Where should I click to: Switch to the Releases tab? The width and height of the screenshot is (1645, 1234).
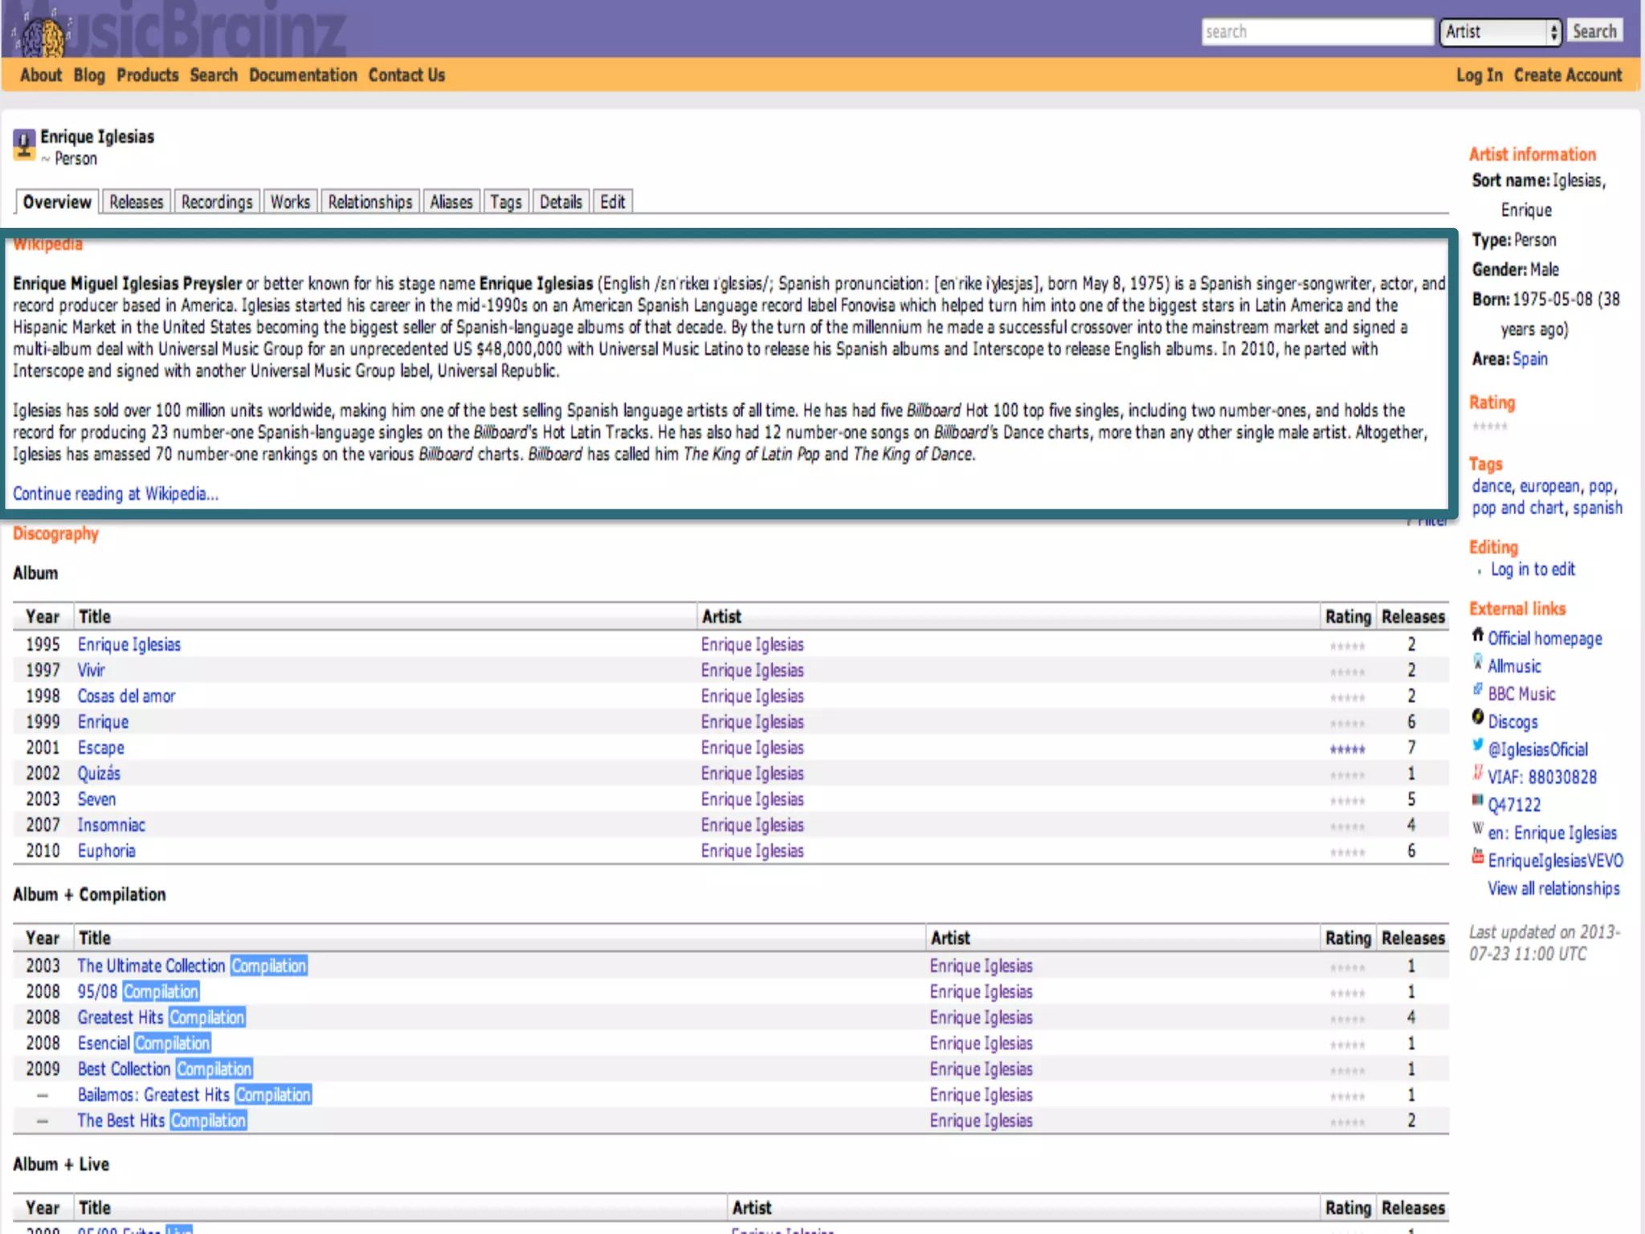[x=136, y=202]
